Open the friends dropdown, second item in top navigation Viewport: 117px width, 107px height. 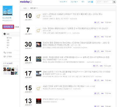74,2
